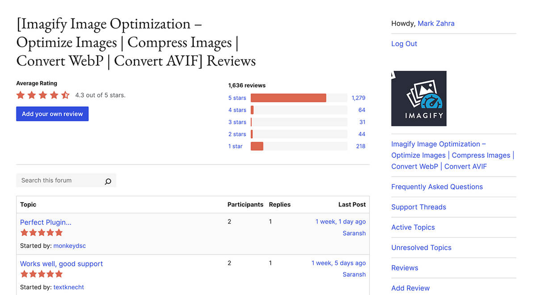This screenshot has width=536, height=295.
Task: Open Saransh's profile in Works well row
Action: (354, 275)
